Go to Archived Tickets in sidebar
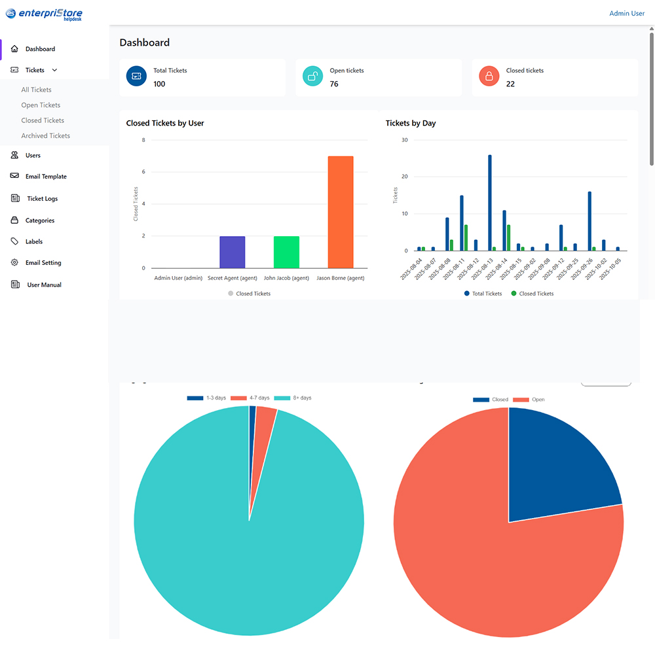Viewport: 655px width, 658px height. [45, 136]
